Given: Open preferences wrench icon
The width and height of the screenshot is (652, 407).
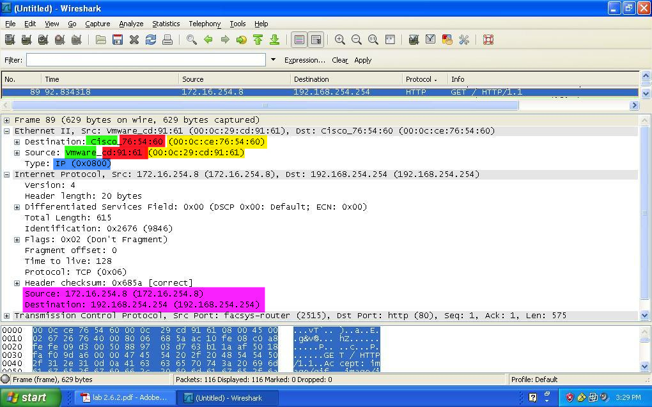Looking at the screenshot, I should pos(463,40).
